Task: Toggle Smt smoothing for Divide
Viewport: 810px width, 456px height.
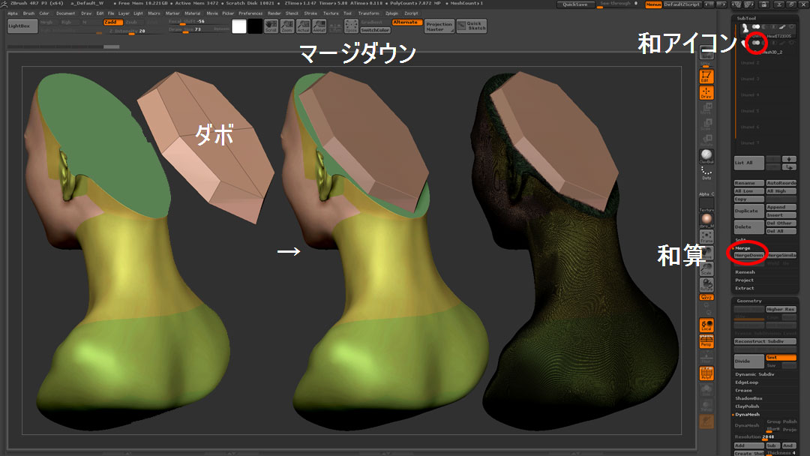Action: pos(781,357)
